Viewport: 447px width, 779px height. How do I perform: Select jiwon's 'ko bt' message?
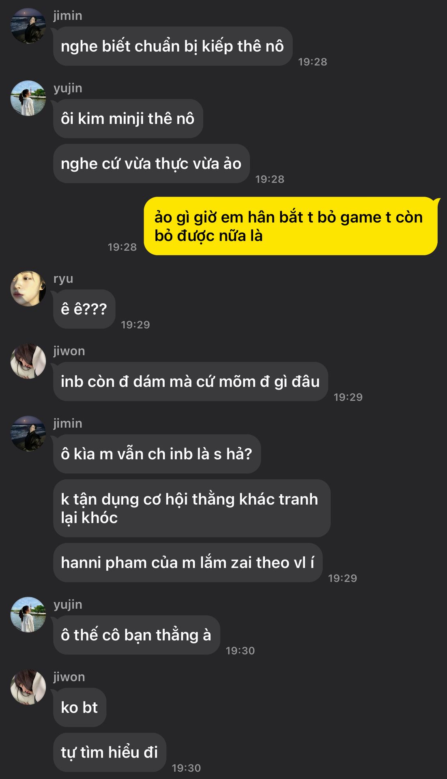pyautogui.click(x=80, y=707)
